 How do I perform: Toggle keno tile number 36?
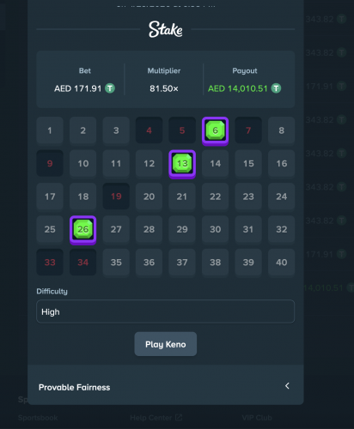point(150,263)
